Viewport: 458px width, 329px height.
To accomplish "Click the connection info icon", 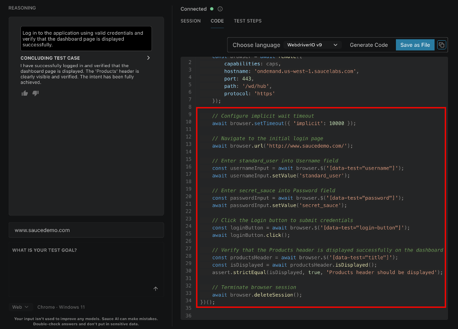I will pyautogui.click(x=220, y=9).
